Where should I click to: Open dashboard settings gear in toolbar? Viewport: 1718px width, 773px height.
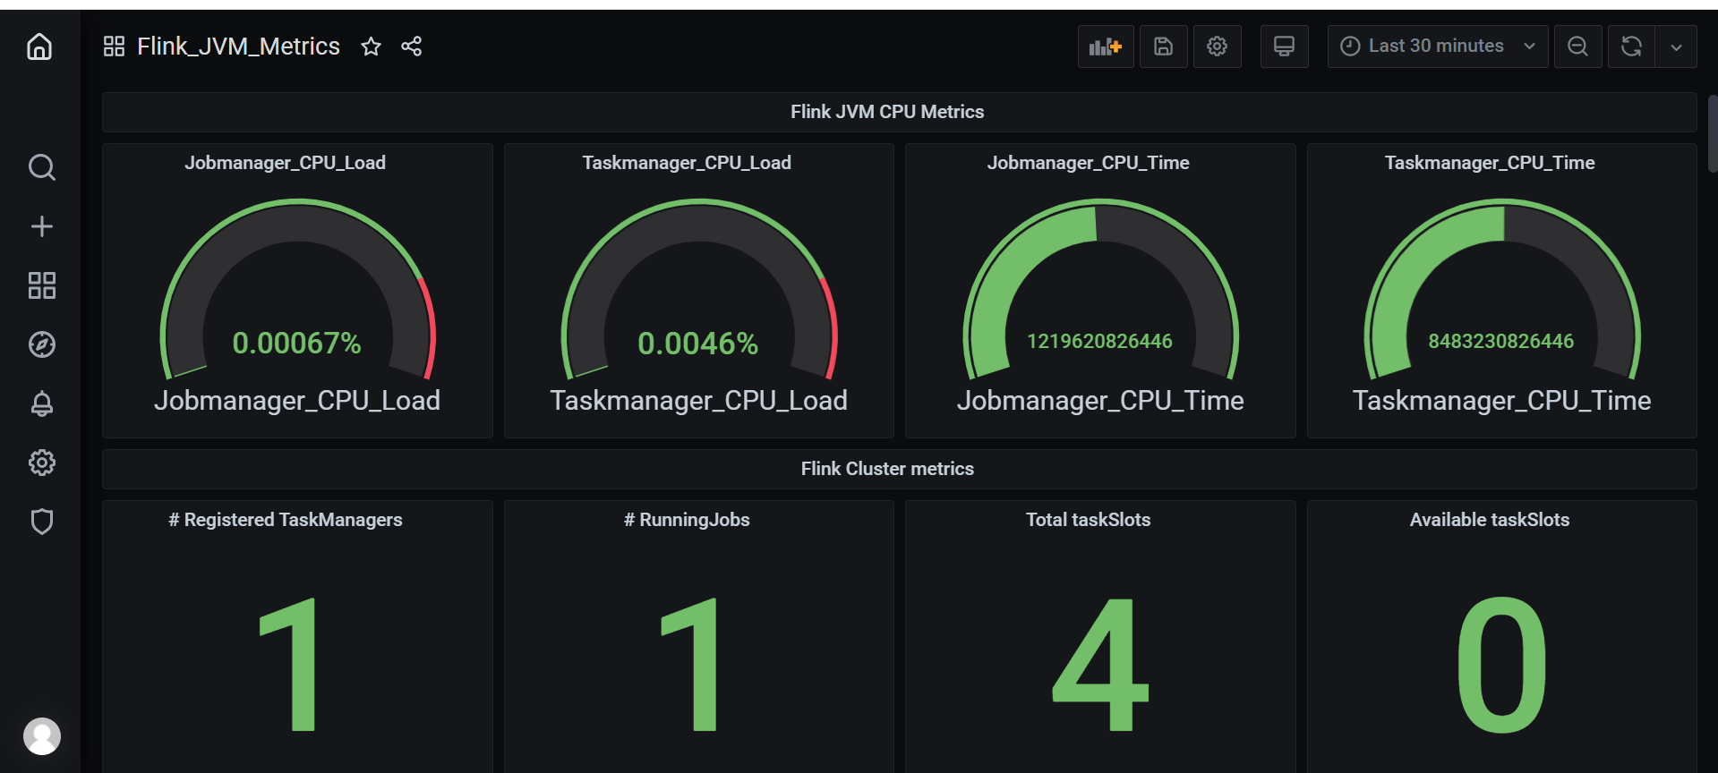click(x=1217, y=47)
